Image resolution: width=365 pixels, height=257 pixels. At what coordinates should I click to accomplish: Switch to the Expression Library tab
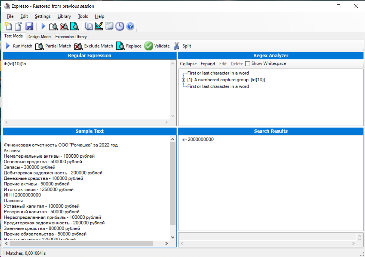[71, 37]
